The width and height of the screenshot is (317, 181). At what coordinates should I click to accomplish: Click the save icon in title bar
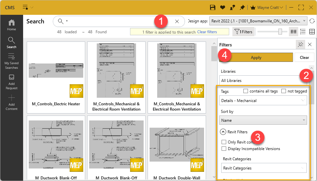point(213,7)
